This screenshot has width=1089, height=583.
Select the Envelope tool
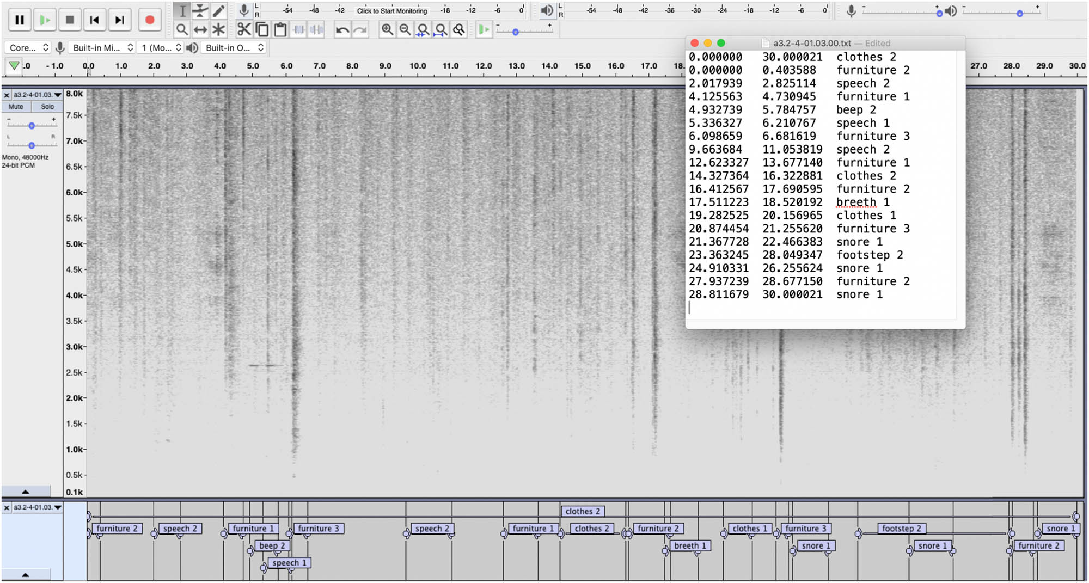click(x=200, y=10)
